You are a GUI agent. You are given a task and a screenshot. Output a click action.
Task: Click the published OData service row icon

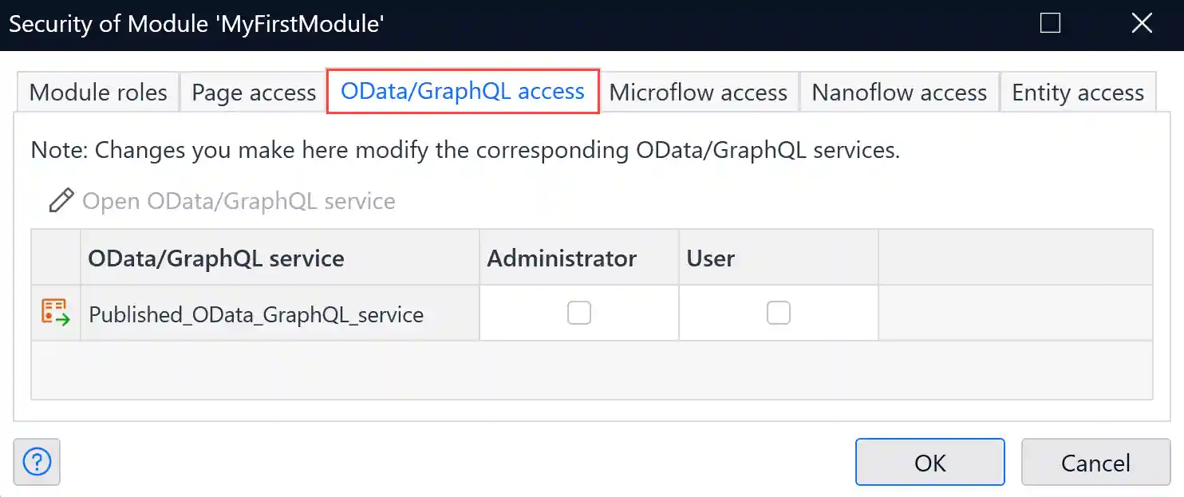[x=55, y=313]
